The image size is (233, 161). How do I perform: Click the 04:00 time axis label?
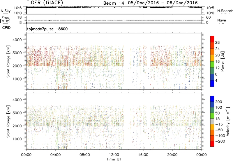coord(55,155)
